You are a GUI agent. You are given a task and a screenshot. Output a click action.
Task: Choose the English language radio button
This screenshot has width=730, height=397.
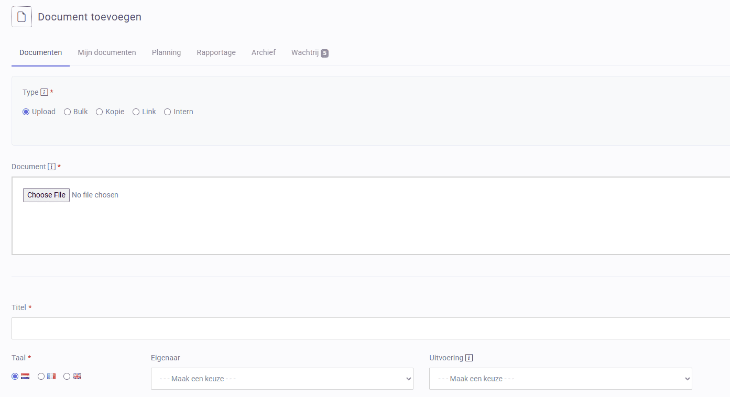pos(67,376)
